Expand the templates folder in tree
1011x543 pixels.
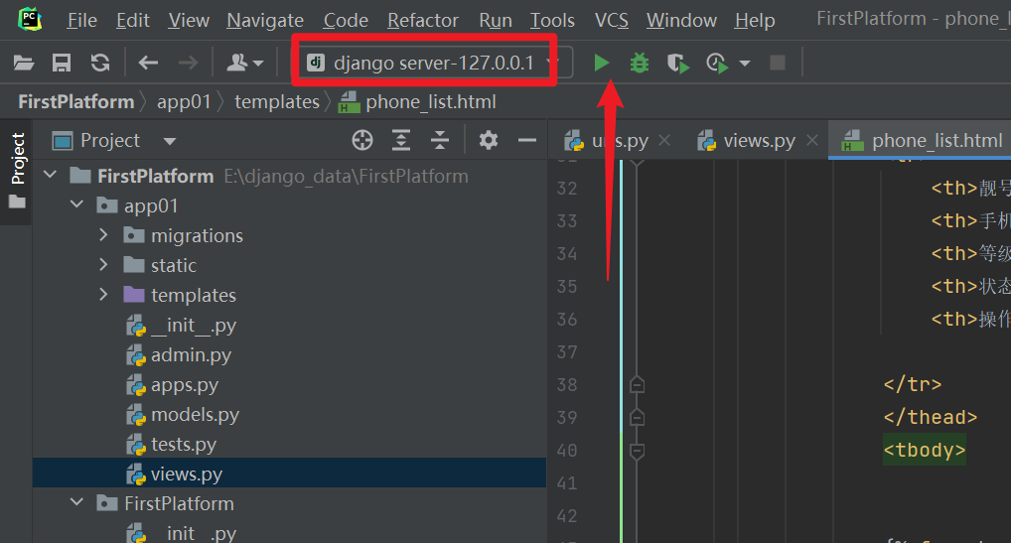click(103, 295)
